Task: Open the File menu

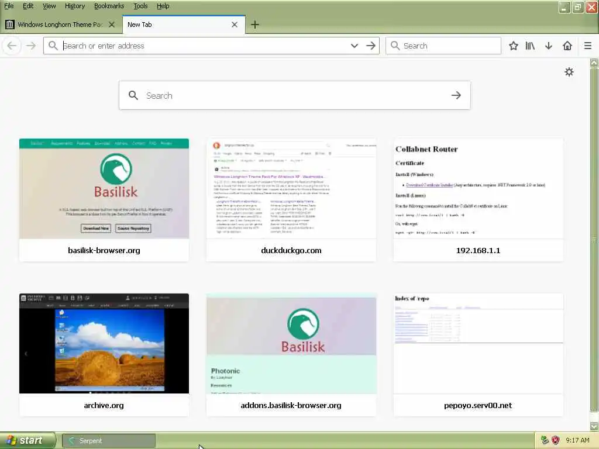Action: [9, 6]
